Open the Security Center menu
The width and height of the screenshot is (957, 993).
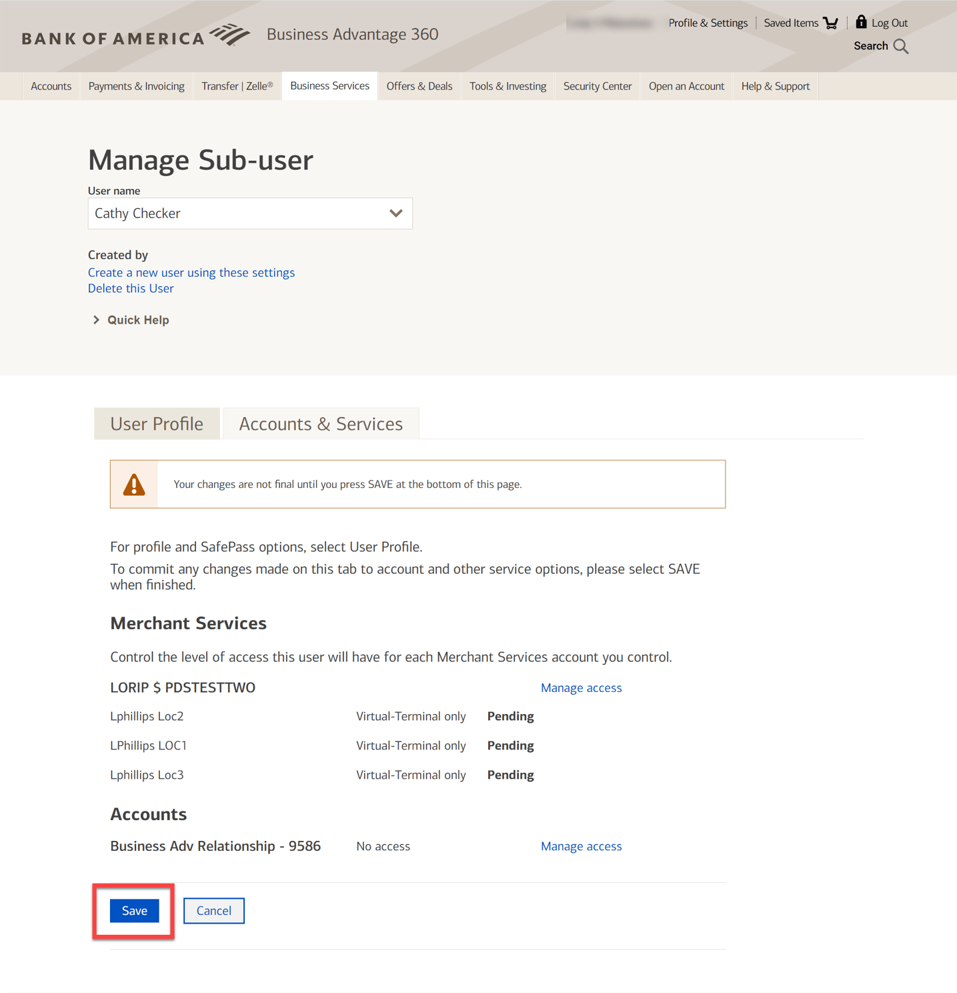(x=597, y=85)
